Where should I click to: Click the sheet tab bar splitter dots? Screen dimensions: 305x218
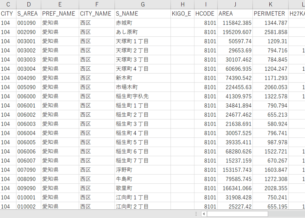pos(196,214)
